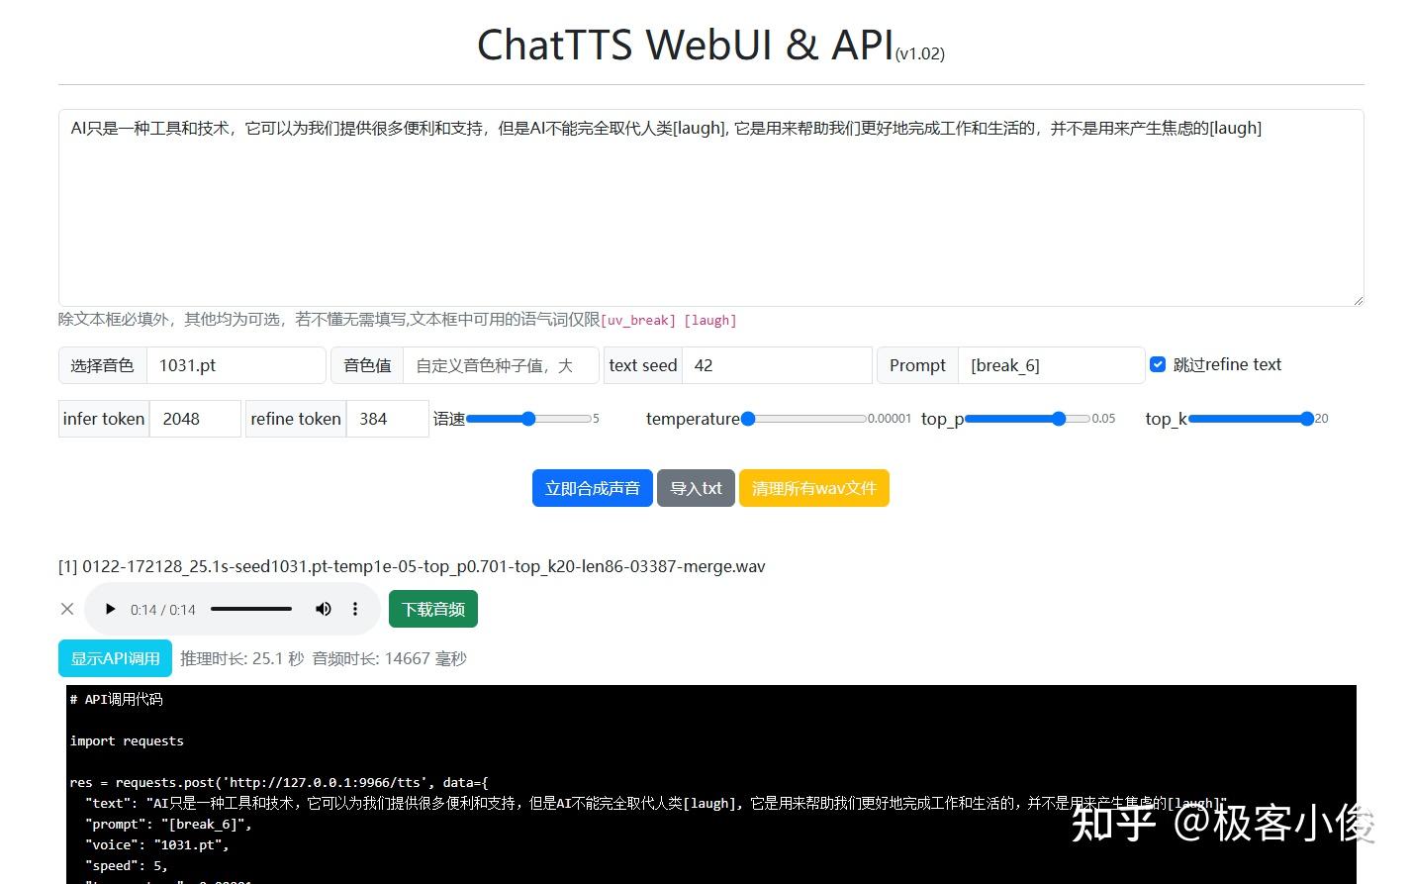Click the 立即合成声音 synthesis button
1412x884 pixels.
tap(592, 487)
